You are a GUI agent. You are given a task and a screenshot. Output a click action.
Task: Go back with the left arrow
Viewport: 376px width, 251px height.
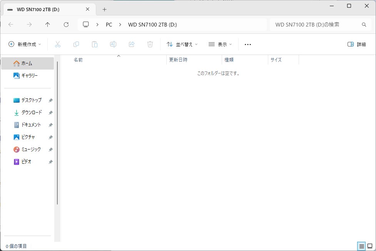[x=11, y=25]
